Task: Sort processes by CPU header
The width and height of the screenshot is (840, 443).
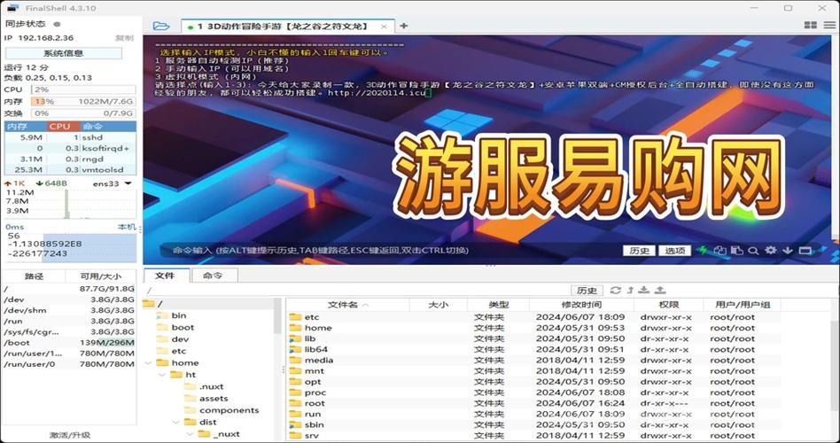Action: [63, 127]
